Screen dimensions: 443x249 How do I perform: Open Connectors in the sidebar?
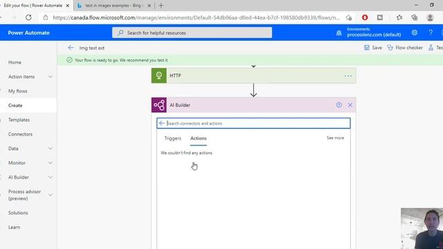20,134
